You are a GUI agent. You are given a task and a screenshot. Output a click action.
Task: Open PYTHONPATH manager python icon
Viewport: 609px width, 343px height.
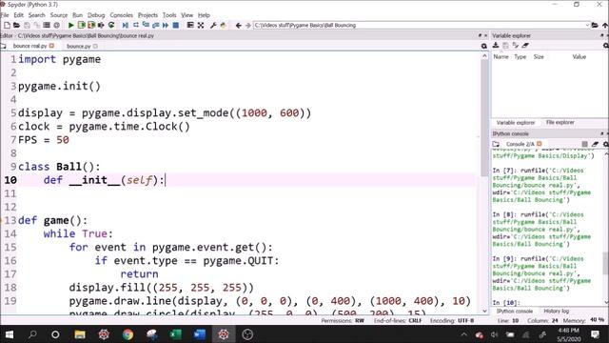pos(223,26)
